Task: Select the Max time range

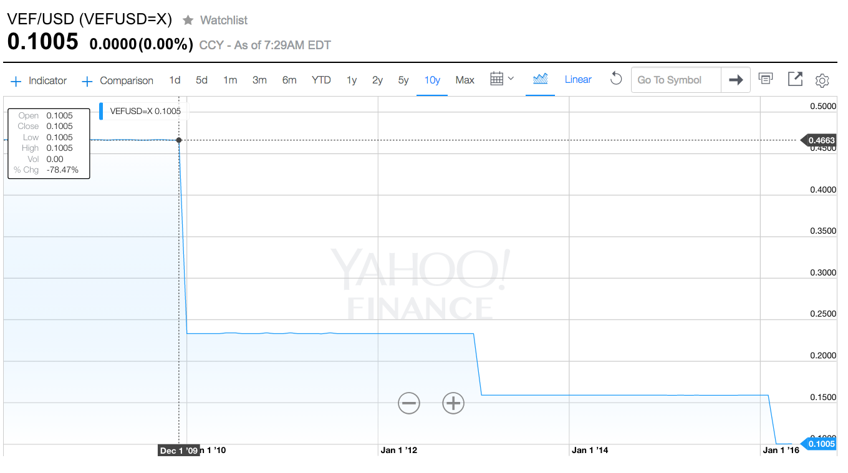Action: [x=465, y=80]
